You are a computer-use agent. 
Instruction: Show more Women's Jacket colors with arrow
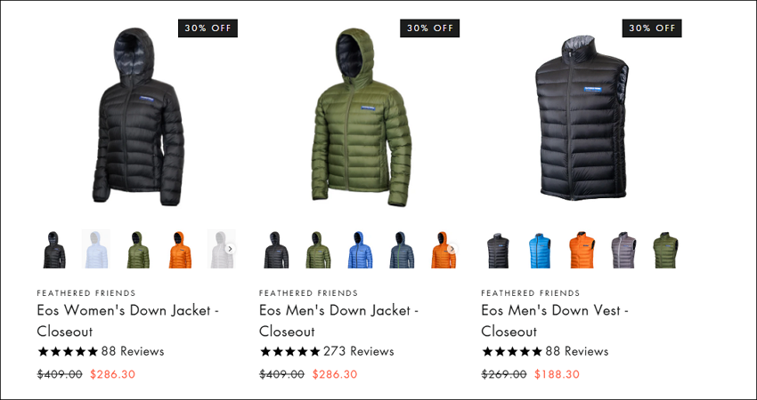(231, 249)
